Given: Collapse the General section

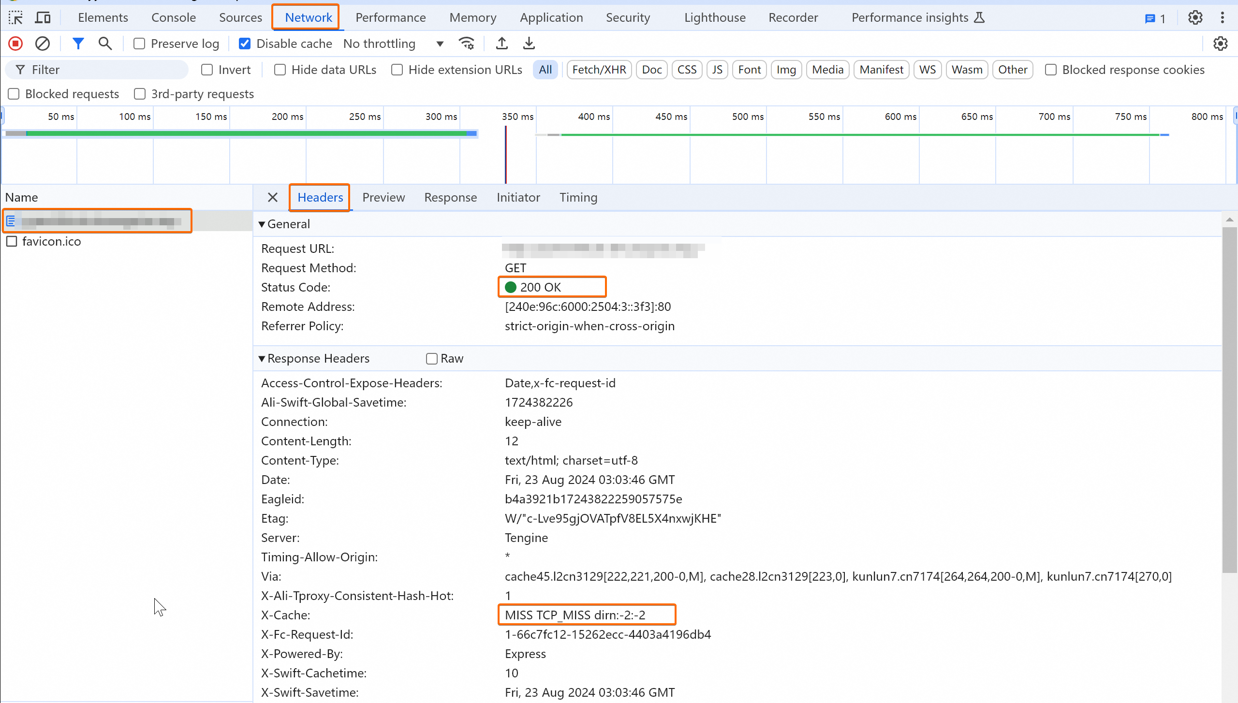Looking at the screenshot, I should click(x=262, y=224).
